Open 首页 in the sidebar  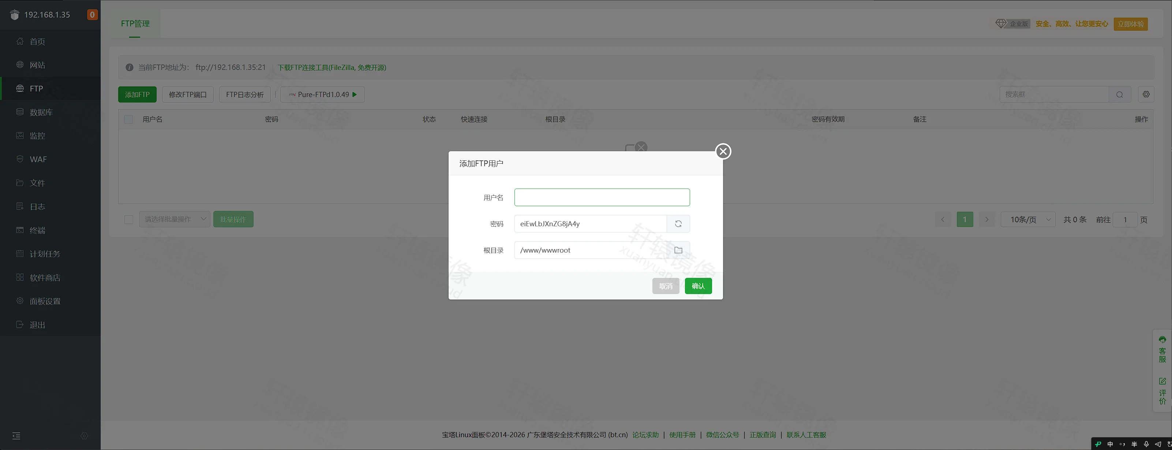50,41
